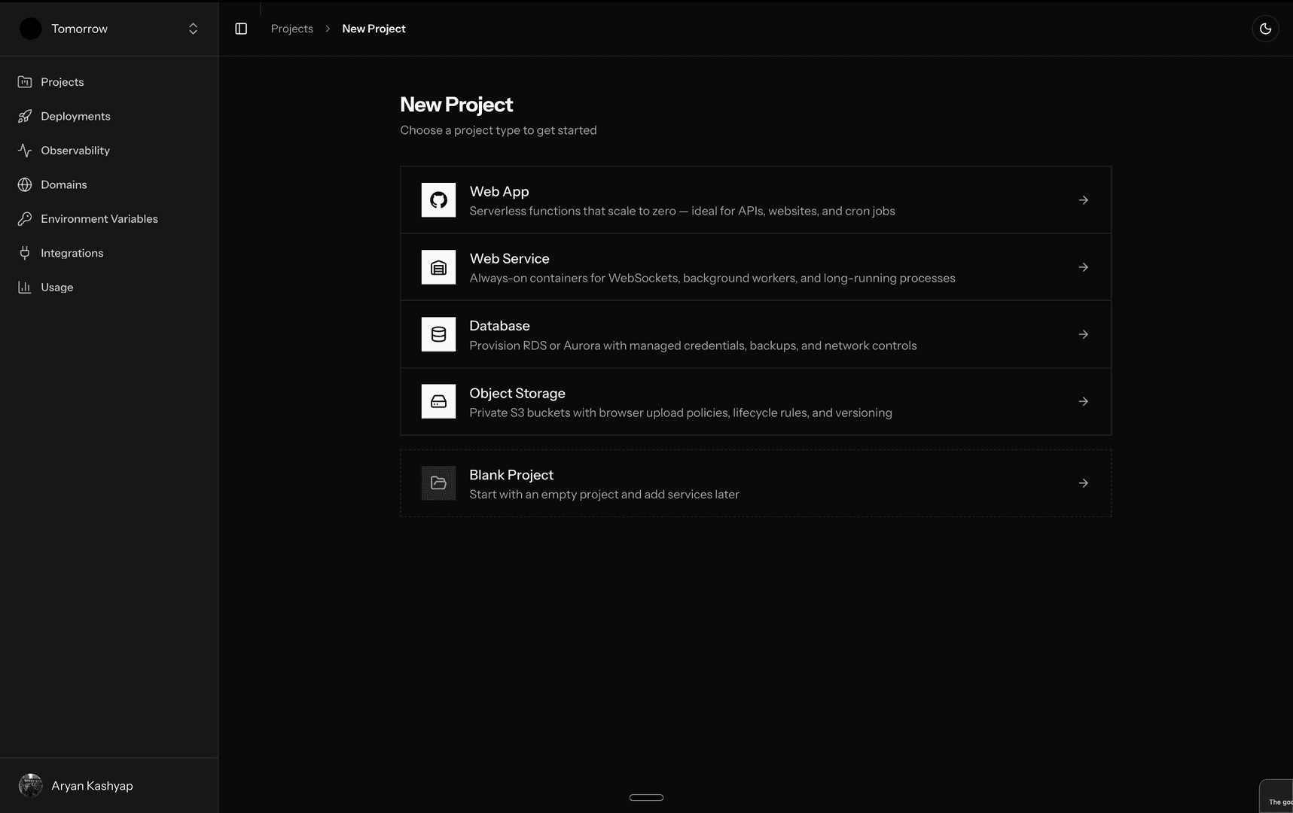
Task: Click the Deployments rocket icon
Action: [25, 116]
